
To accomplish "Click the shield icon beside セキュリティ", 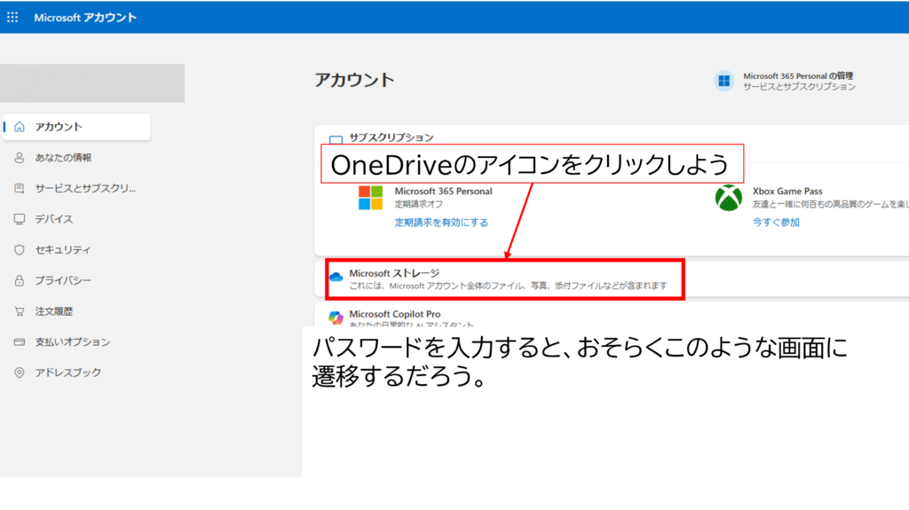I will pyautogui.click(x=20, y=250).
